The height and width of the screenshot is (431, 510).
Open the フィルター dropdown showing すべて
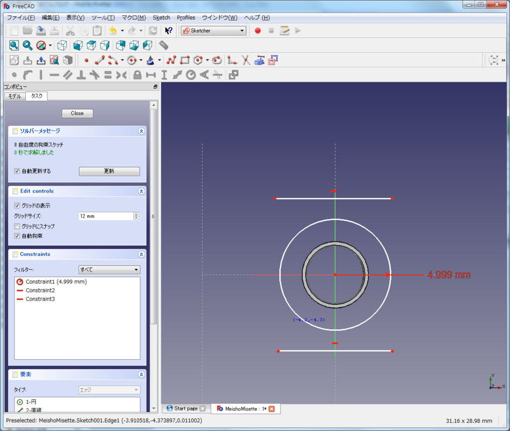point(109,270)
